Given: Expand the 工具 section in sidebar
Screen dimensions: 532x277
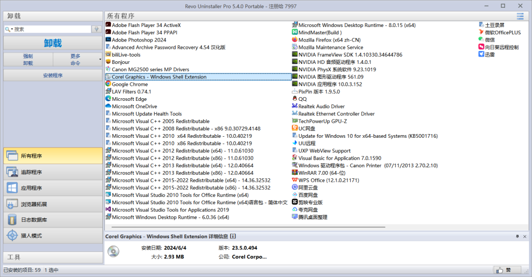Looking at the screenshot, I should pos(52,257).
